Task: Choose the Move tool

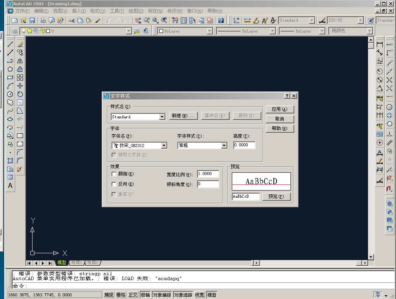Action: point(20,86)
